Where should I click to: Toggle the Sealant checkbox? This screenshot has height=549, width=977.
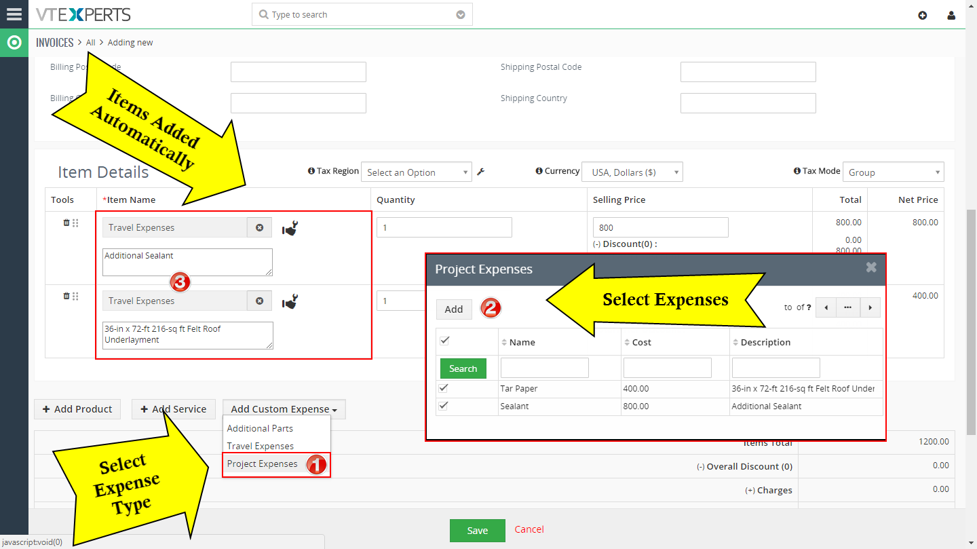pos(443,405)
